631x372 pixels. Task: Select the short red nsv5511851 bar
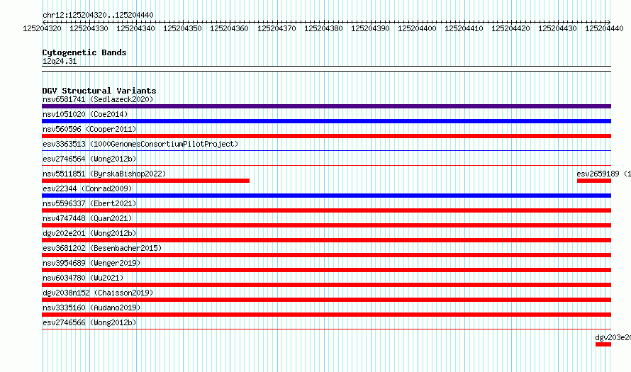pos(145,181)
